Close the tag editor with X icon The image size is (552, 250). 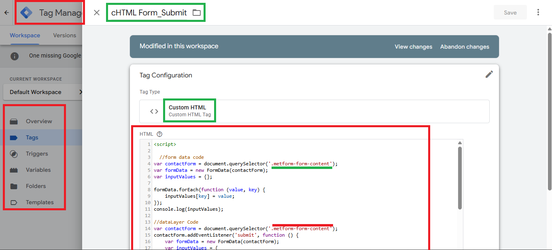(x=97, y=13)
